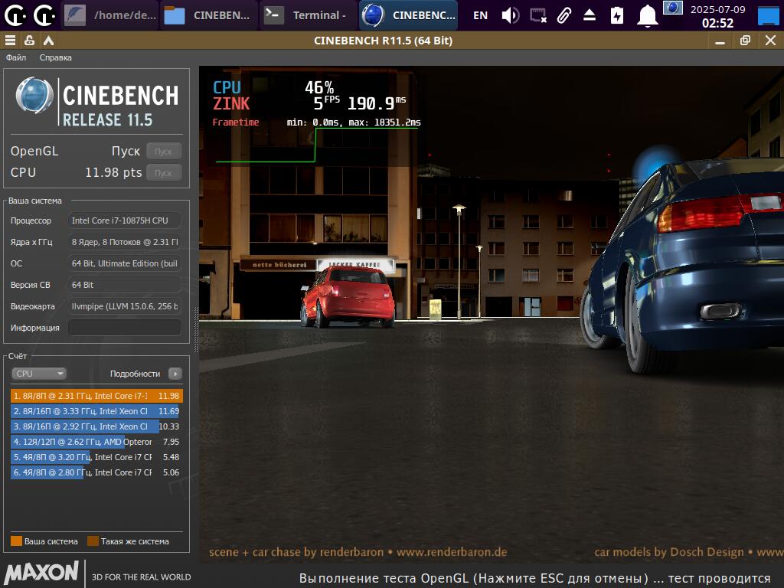
Task: Click the Версия CB field 64 Bit
Action: pyautogui.click(x=124, y=285)
